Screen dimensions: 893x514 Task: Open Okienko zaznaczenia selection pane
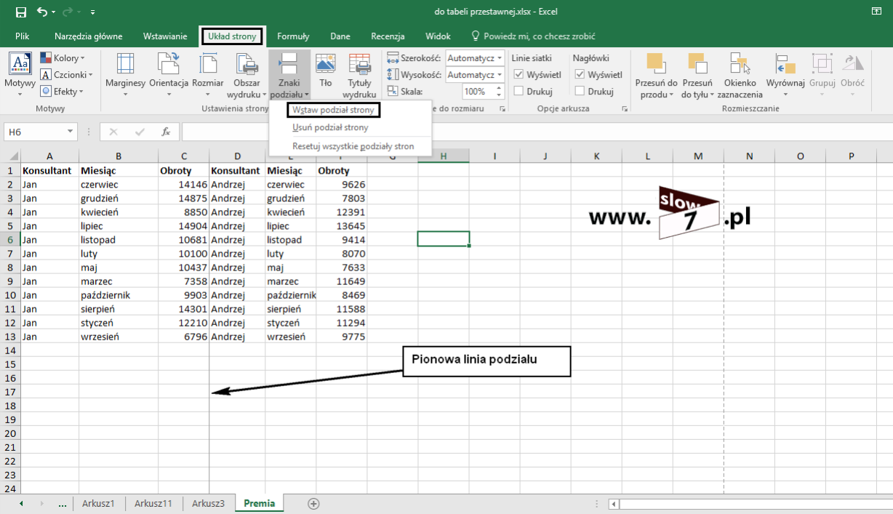pyautogui.click(x=740, y=75)
